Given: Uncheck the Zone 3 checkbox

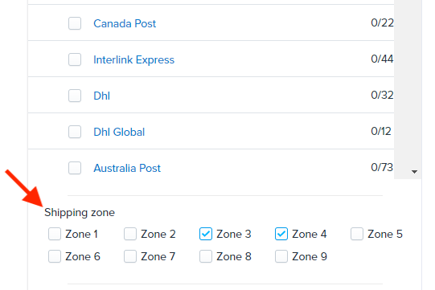Looking at the screenshot, I should (x=206, y=234).
